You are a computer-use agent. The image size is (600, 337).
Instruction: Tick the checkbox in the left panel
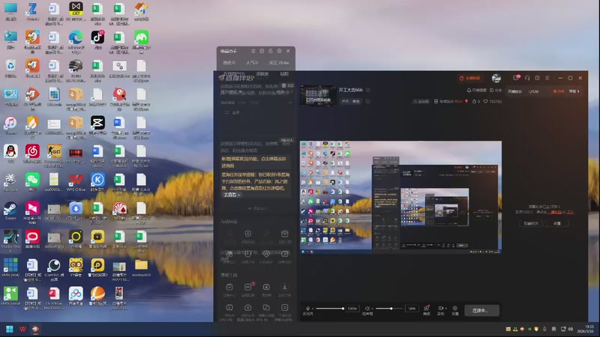coord(227,112)
